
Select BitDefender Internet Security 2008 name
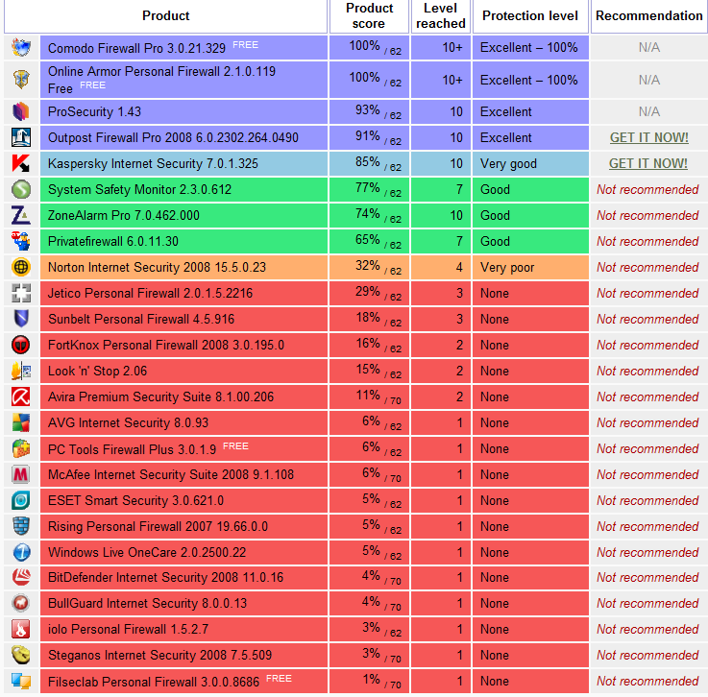click(165, 577)
